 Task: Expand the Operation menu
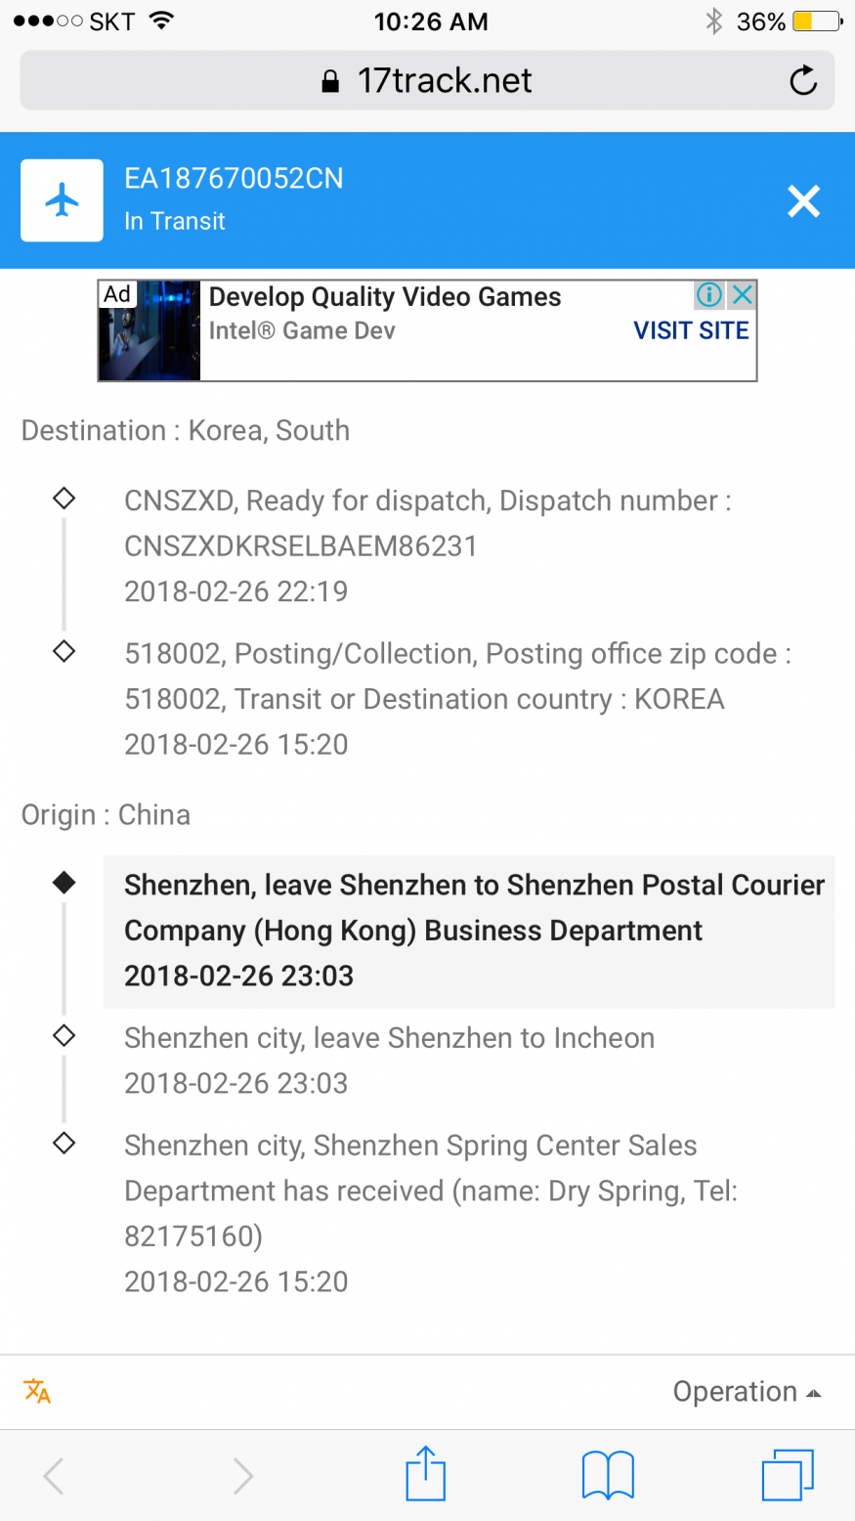pyautogui.click(x=747, y=1391)
